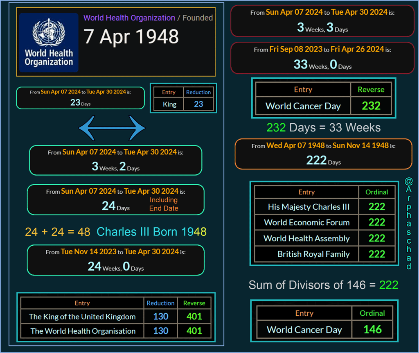This screenshot has height=353, width=419.
Task: Click the 33 Weeks, 0 Days result card
Action: [x=322, y=58]
